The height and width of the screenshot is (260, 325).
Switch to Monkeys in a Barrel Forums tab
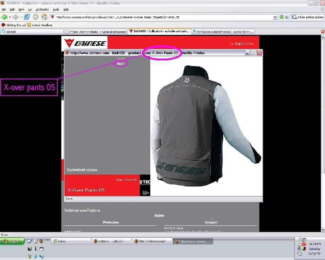pos(223,32)
